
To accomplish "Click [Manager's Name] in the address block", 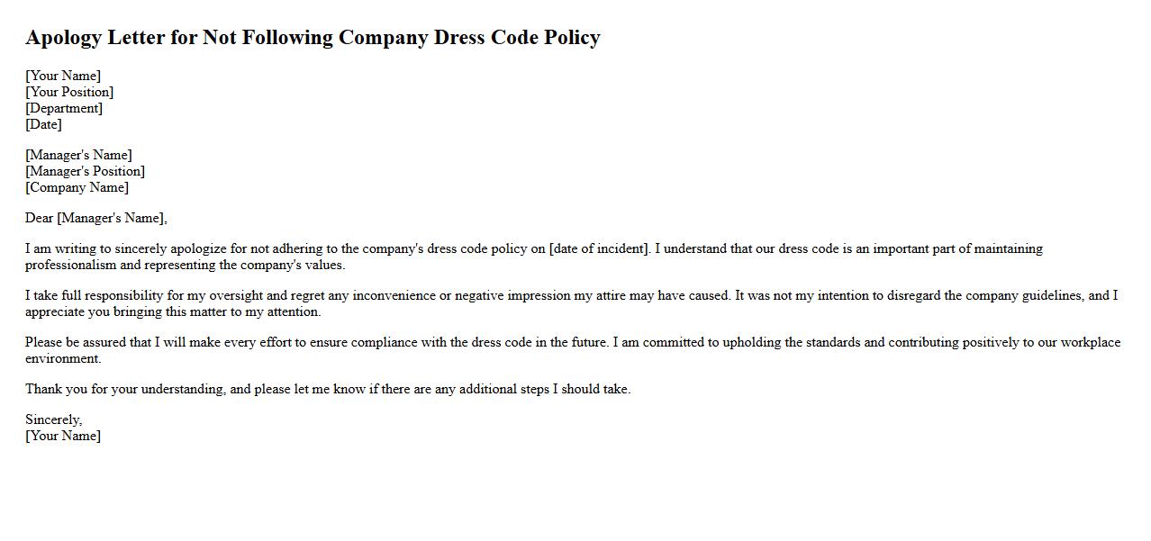I will 78,155.
